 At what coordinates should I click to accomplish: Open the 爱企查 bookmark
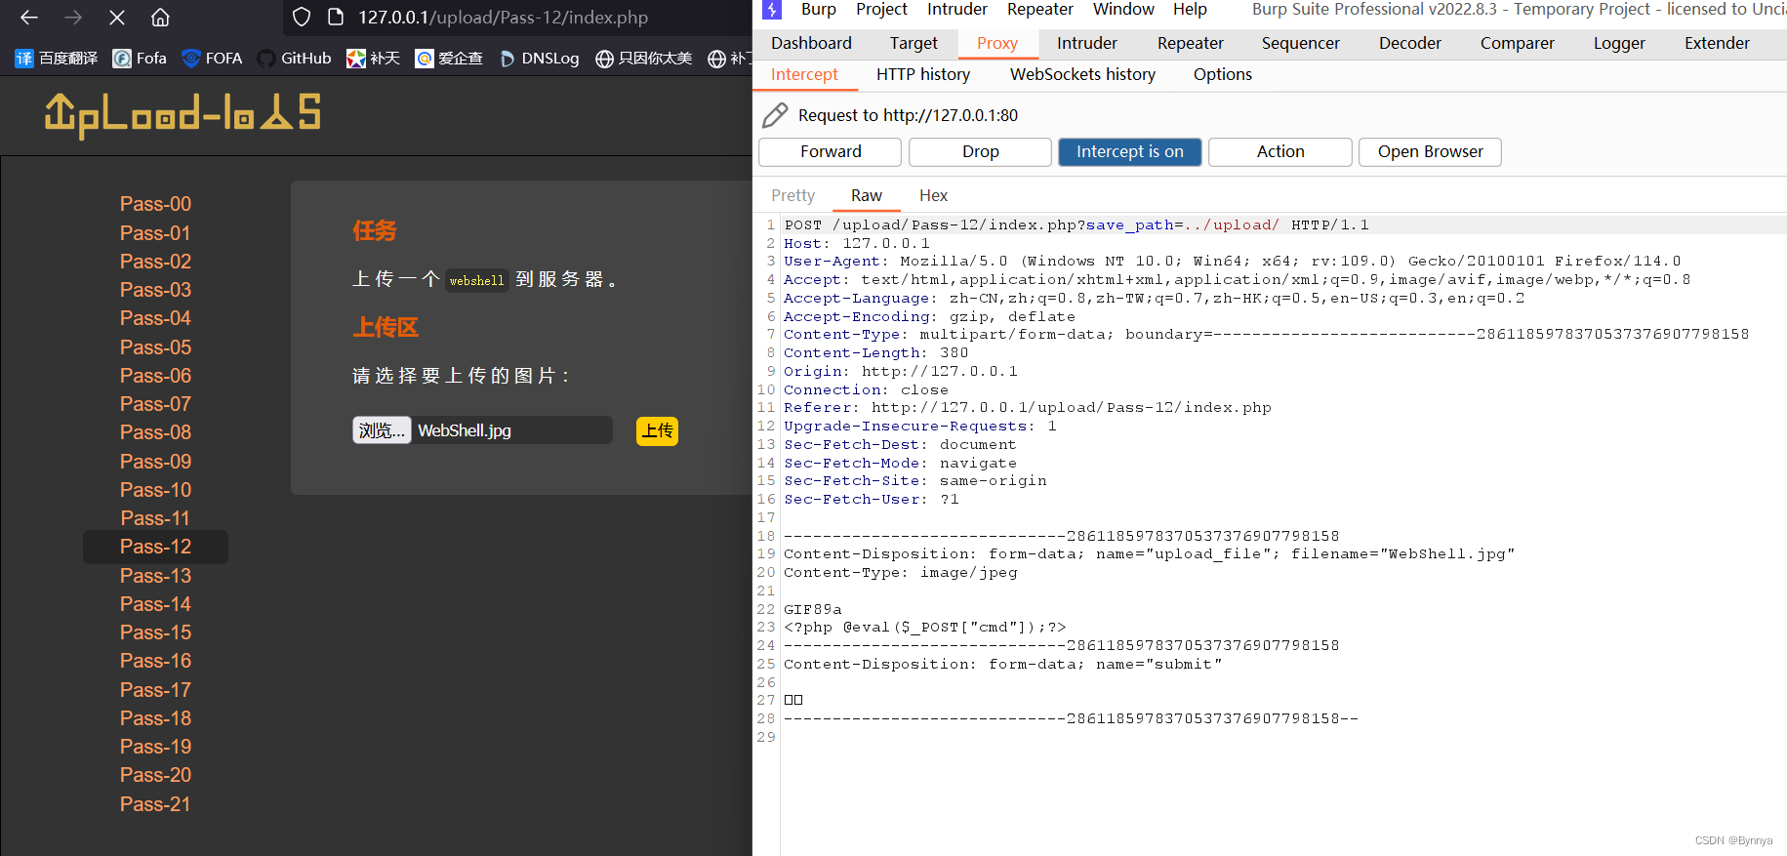(x=449, y=59)
